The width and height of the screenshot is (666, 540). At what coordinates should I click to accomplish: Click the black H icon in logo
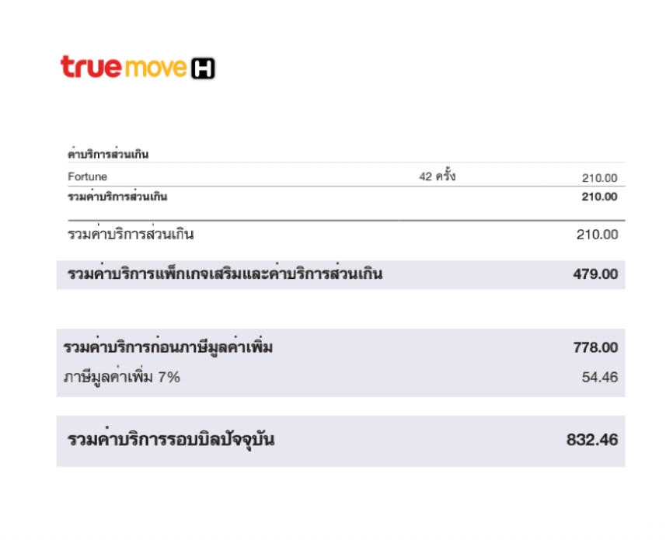coord(202,69)
